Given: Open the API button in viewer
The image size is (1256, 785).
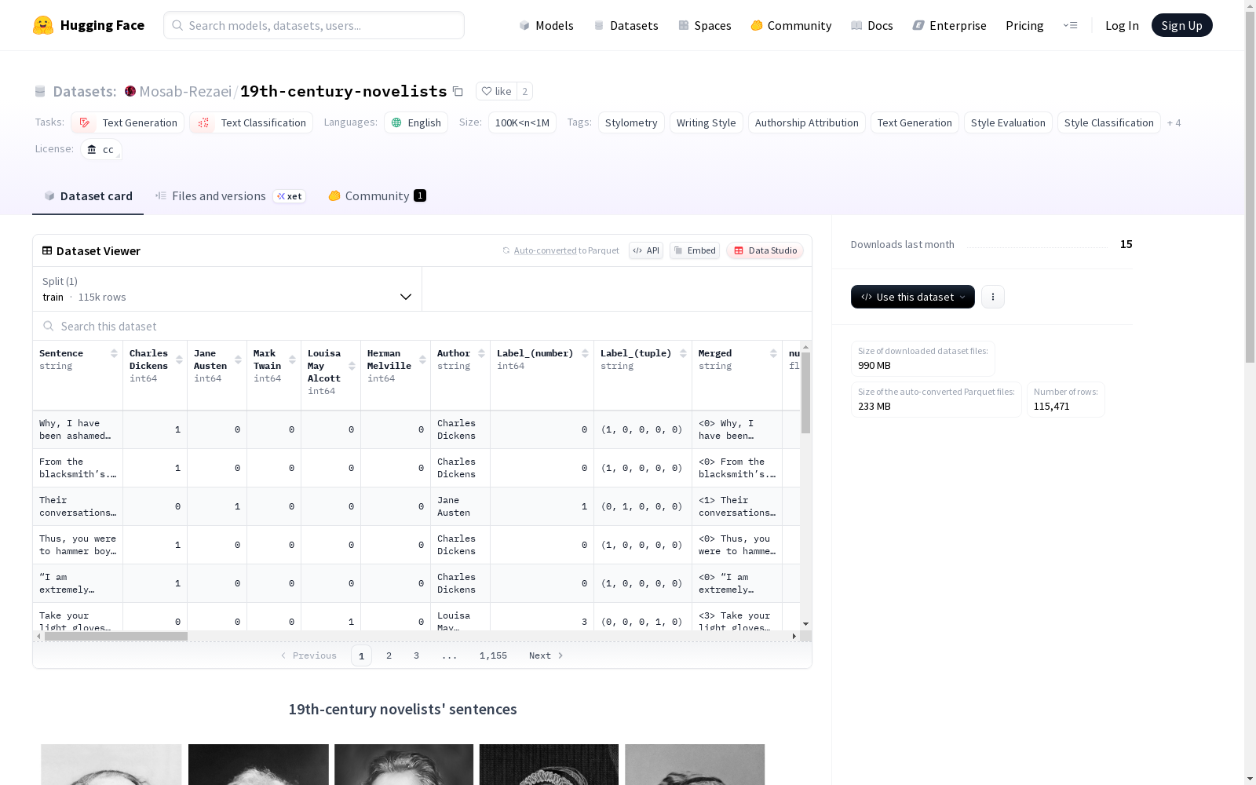Looking at the screenshot, I should (646, 250).
